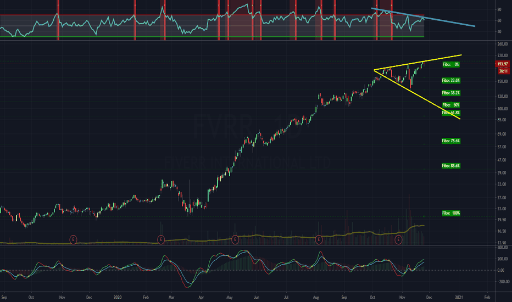The image size is (512, 302).
Task: Click the Apr label on time axis
Action: click(x=201, y=298)
